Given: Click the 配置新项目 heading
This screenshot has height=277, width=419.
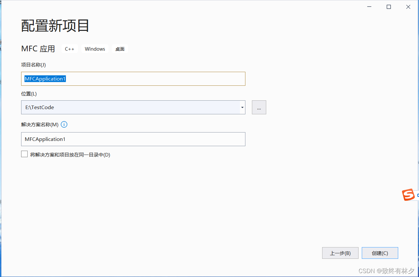Looking at the screenshot, I should click(x=55, y=26).
